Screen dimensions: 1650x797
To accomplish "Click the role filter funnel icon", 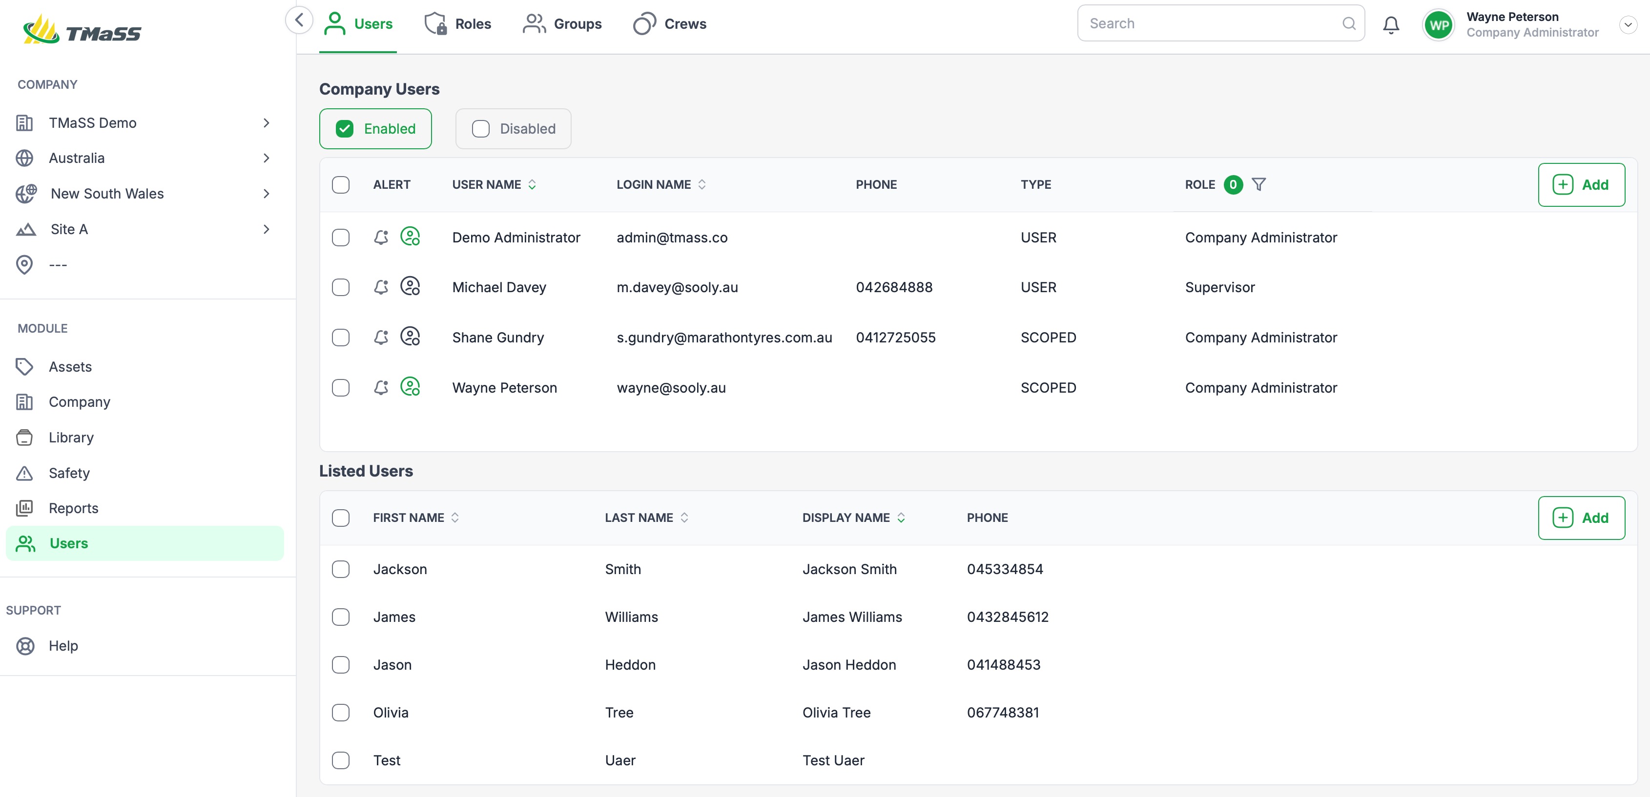I will [1258, 184].
